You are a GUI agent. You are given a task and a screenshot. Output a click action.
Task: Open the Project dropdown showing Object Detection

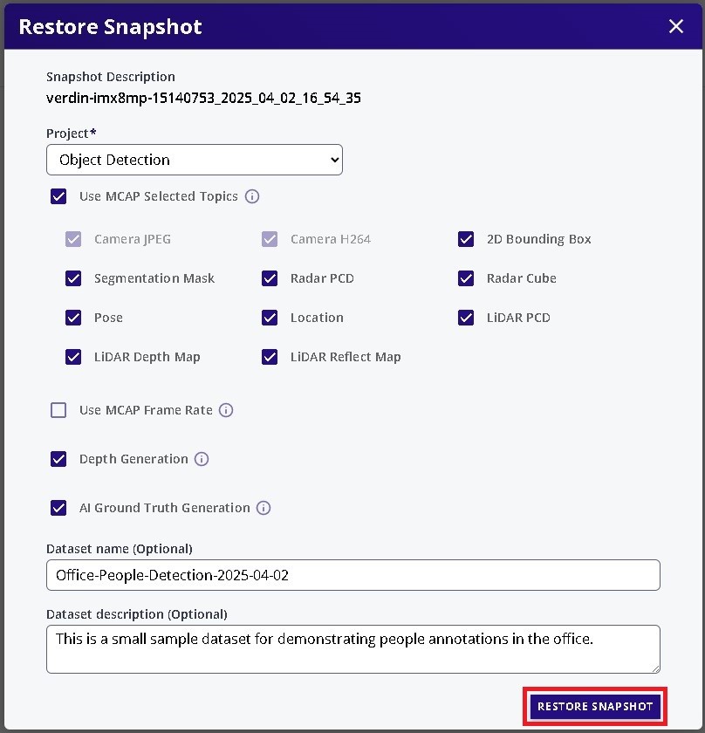click(x=195, y=160)
